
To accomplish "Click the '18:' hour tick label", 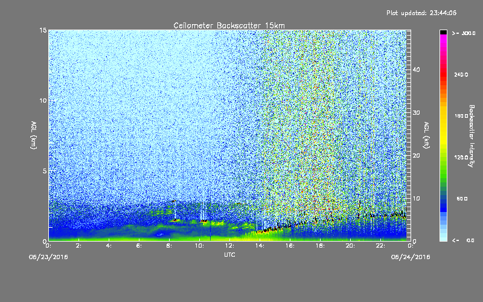I will 320,246.
